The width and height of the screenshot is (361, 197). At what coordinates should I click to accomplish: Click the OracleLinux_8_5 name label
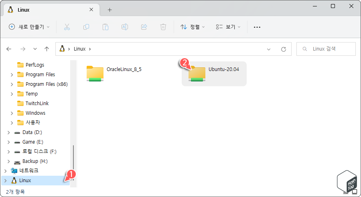(x=124, y=69)
